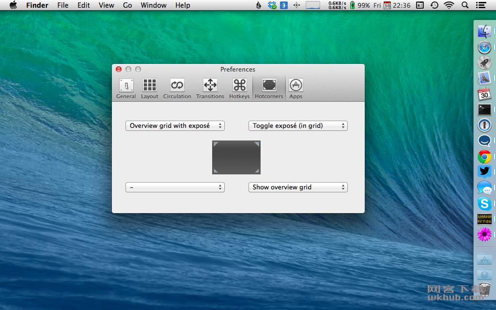Viewport: 496px width, 310px height.
Task: Open Launchpad from the dock
Action: tap(484, 62)
